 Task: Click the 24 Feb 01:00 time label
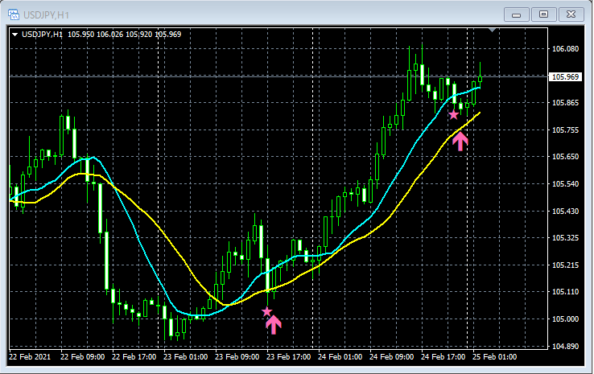[x=340, y=357]
